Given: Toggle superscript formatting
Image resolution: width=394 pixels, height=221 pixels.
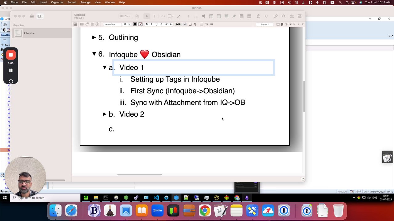Looking at the screenshot, I should pos(166,24).
